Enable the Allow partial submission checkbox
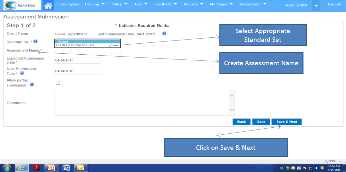346x172 pixels. (58, 83)
